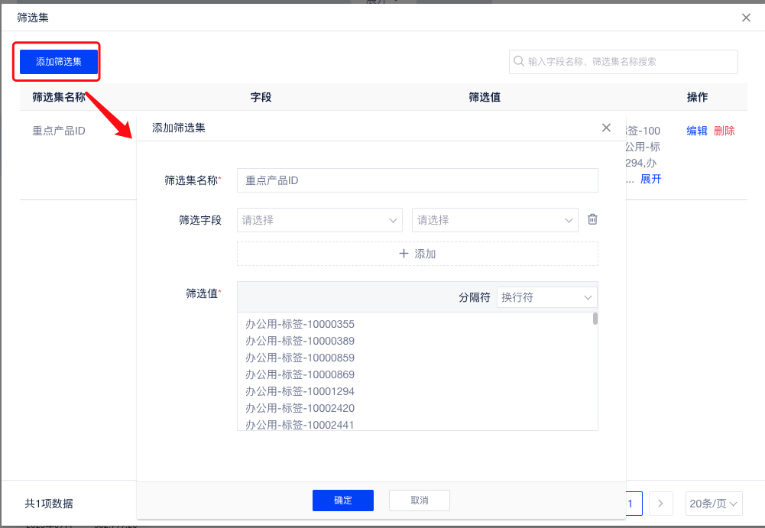Close the 添加筛选集 dialog

click(606, 128)
